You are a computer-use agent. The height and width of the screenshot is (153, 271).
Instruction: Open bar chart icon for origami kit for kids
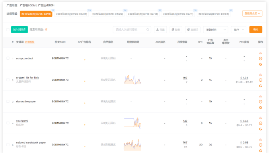[x=261, y=75]
